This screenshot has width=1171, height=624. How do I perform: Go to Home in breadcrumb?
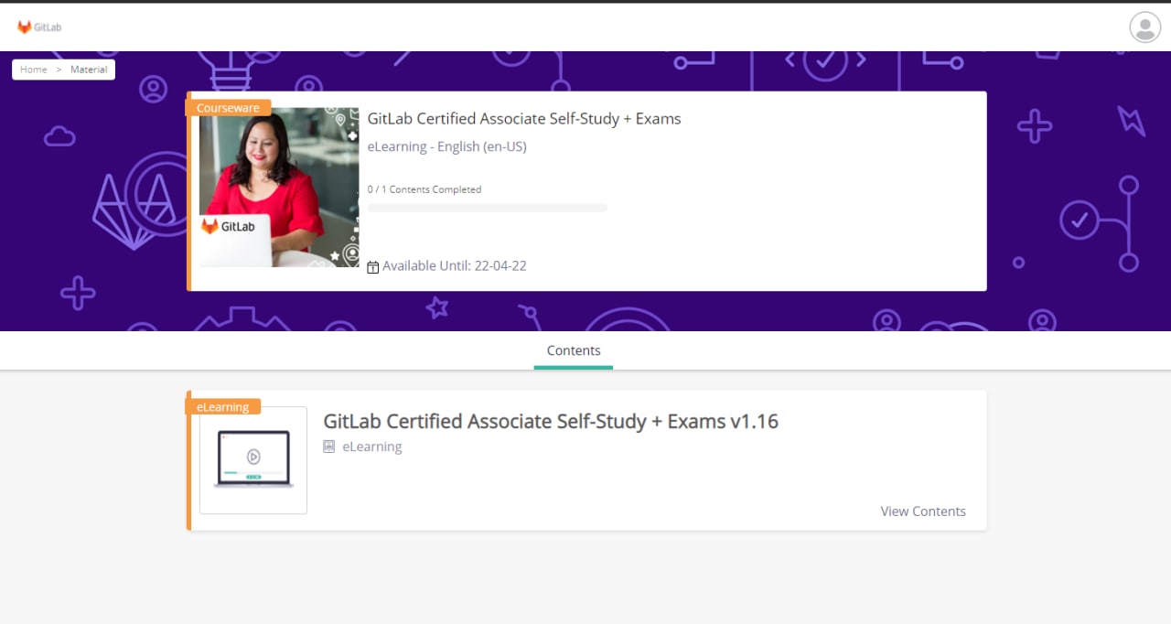(x=34, y=70)
